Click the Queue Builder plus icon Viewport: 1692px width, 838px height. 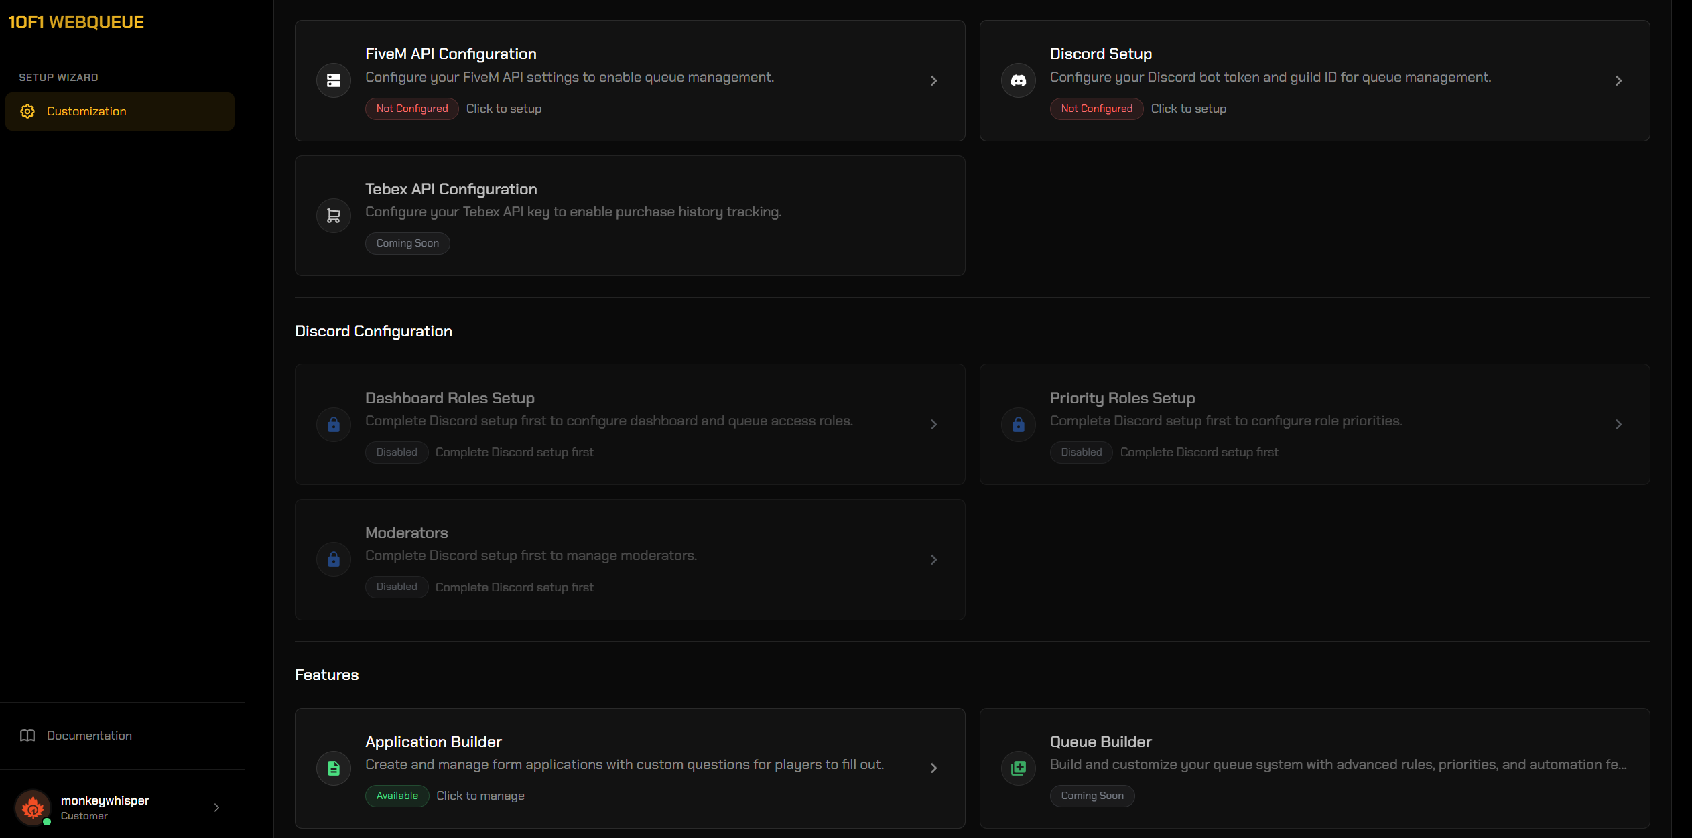pos(1018,768)
